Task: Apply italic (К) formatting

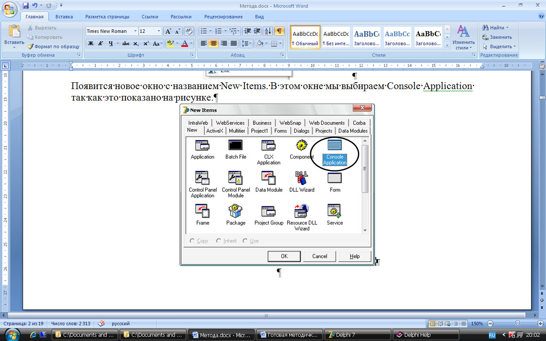Action: click(x=101, y=43)
